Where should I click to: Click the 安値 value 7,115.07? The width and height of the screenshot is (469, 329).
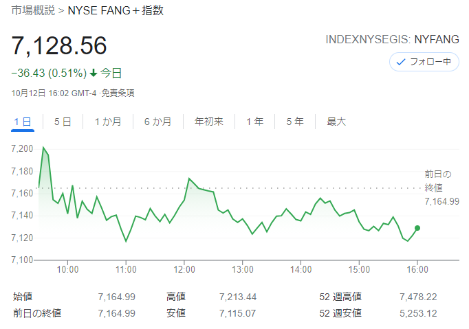(x=237, y=313)
